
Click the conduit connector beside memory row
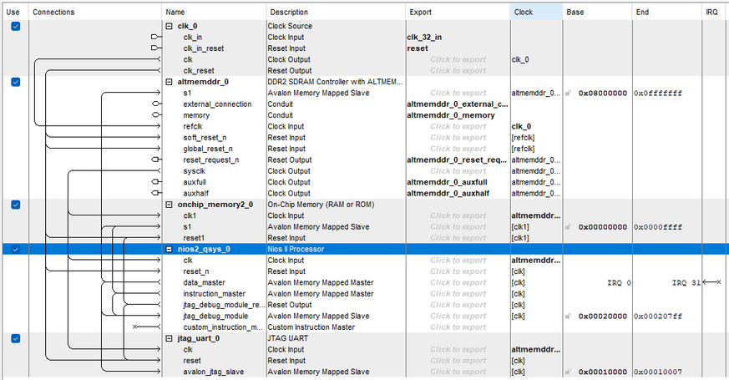point(157,115)
